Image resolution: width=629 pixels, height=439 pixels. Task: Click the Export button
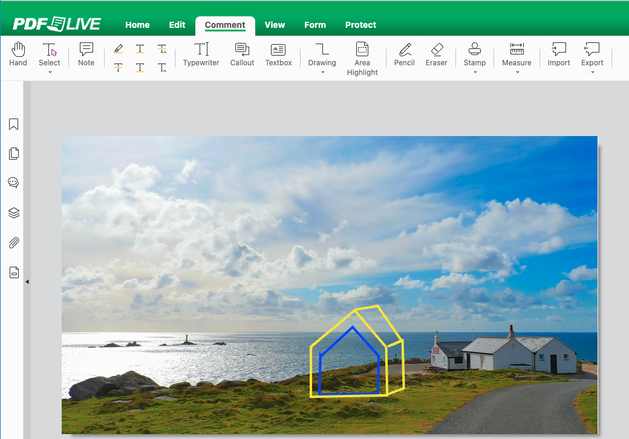pos(592,54)
